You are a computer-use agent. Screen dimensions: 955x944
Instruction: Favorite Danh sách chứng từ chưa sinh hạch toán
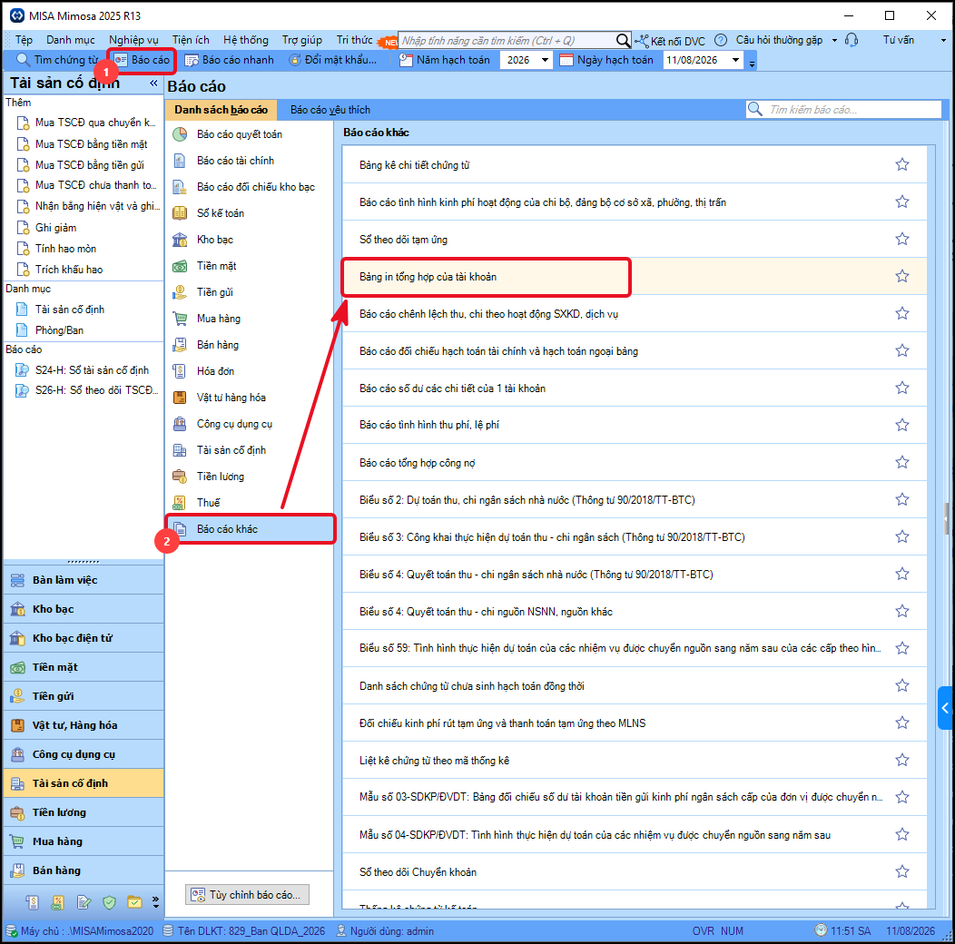click(902, 685)
